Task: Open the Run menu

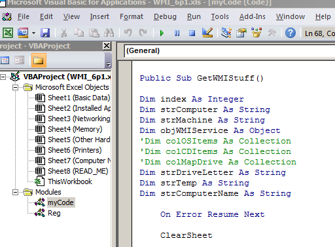Action: [194, 16]
